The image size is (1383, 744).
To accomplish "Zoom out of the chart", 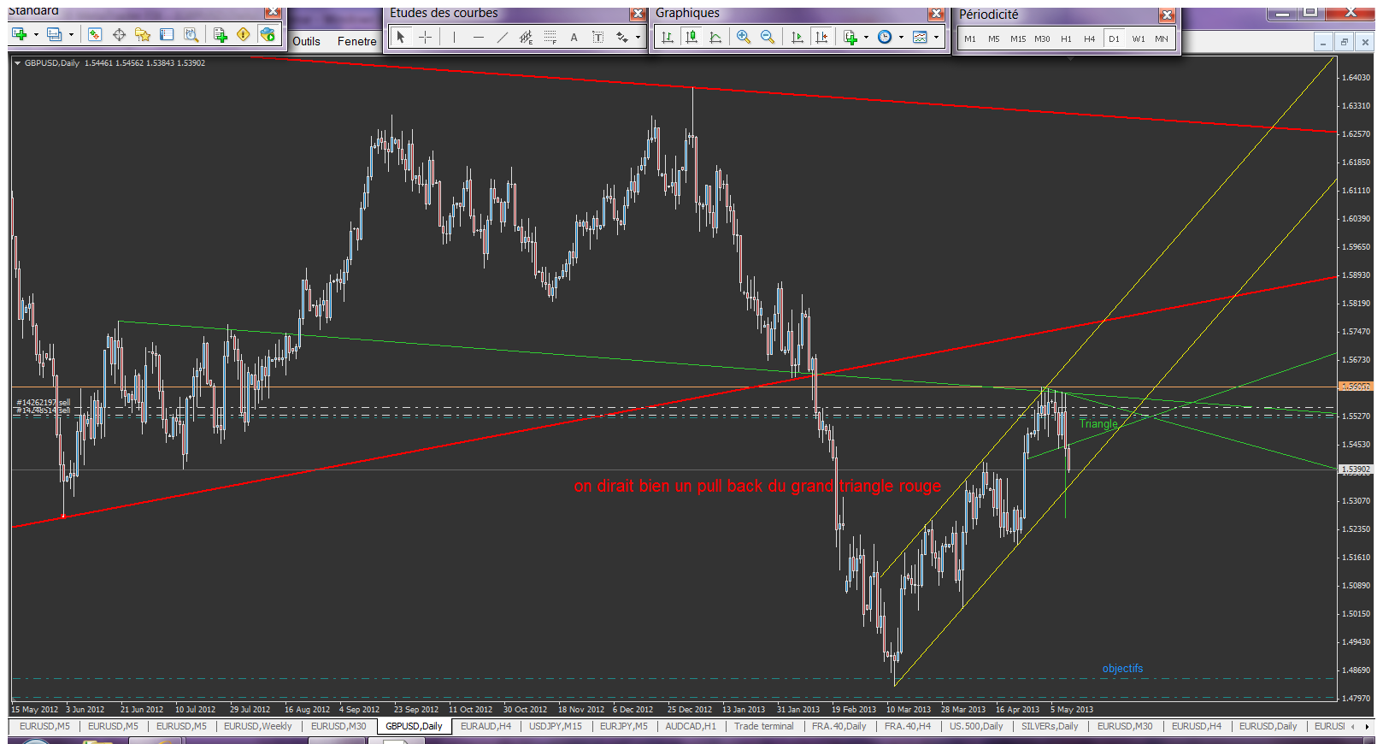I will 768,37.
